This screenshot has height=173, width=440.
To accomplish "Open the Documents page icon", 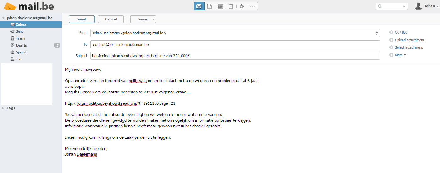I will pyautogui.click(x=210, y=6).
